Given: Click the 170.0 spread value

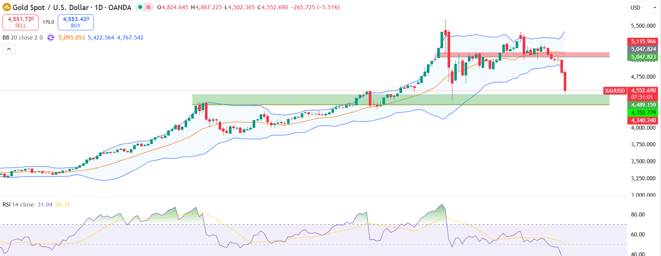Looking at the screenshot, I should pyautogui.click(x=48, y=22).
